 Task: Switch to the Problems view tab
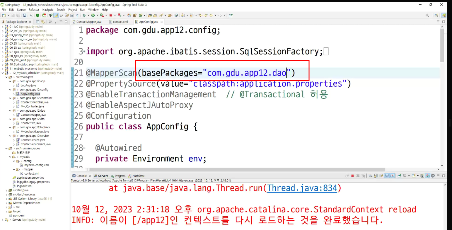coord(137,176)
